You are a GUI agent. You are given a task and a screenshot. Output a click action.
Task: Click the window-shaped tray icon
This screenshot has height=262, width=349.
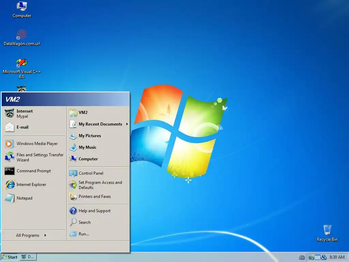318,257
